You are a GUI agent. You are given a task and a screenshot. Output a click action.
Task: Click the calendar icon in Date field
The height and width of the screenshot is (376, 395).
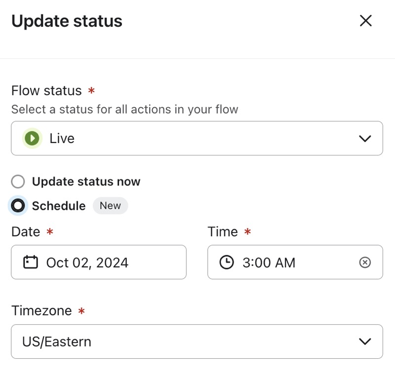(x=31, y=262)
